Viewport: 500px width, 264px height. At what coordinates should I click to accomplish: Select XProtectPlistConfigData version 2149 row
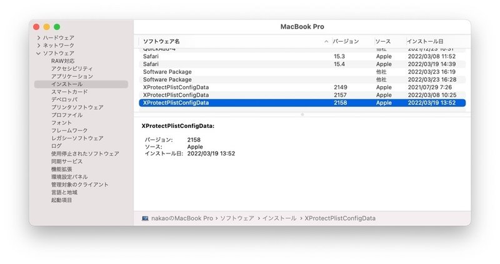302,87
